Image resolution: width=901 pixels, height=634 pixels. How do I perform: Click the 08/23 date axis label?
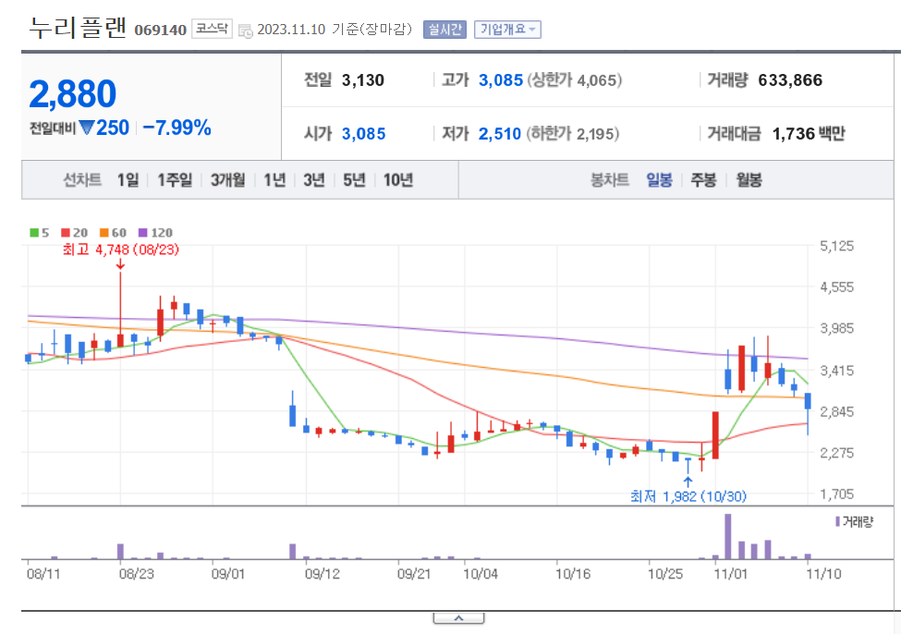(x=137, y=574)
